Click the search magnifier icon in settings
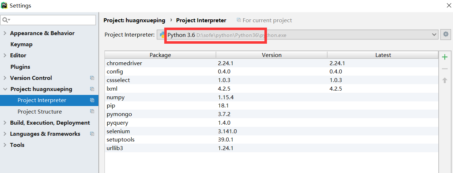This screenshot has width=453, height=173. pyautogui.click(x=6, y=20)
